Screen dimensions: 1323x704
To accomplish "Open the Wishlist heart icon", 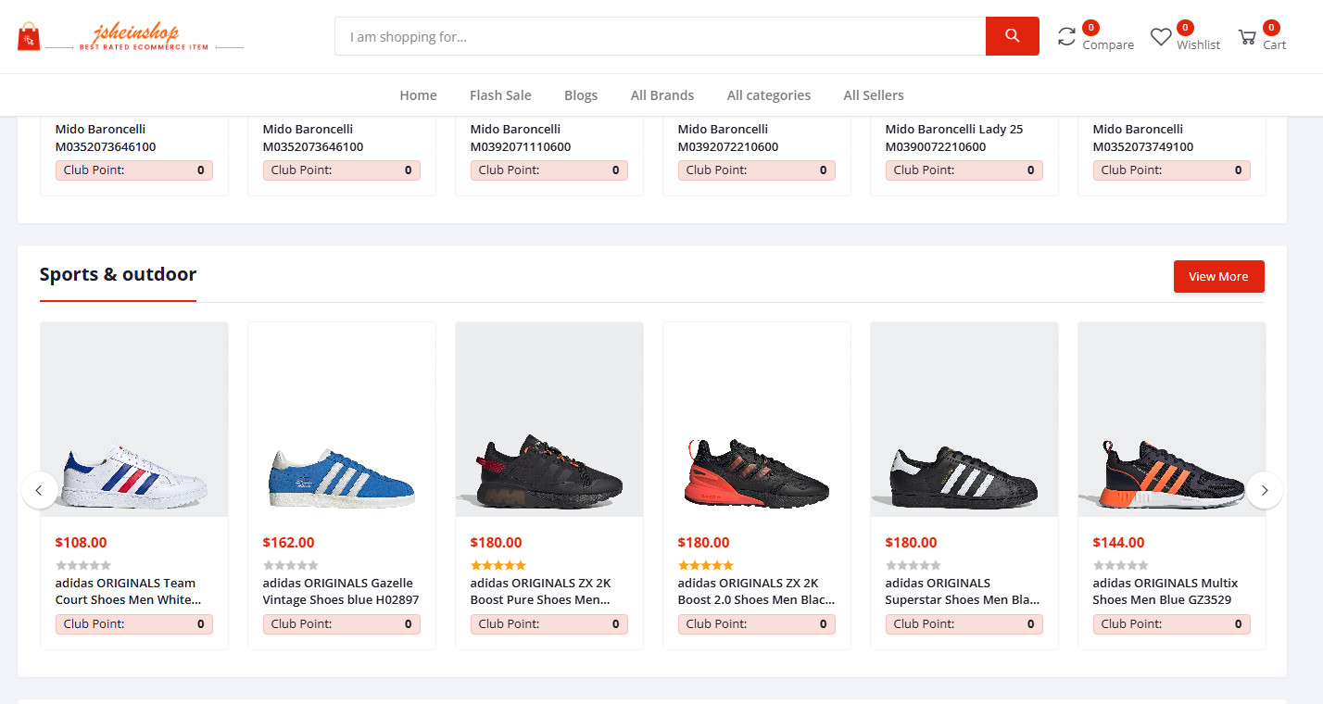I will [1161, 37].
